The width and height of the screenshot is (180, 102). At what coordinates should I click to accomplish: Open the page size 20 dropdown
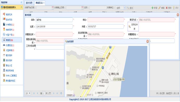(x=28, y=93)
